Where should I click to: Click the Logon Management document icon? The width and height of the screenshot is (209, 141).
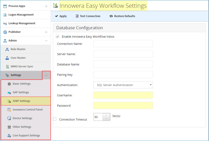[x=5, y=15]
